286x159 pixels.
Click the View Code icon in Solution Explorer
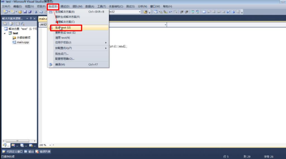(18, 24)
